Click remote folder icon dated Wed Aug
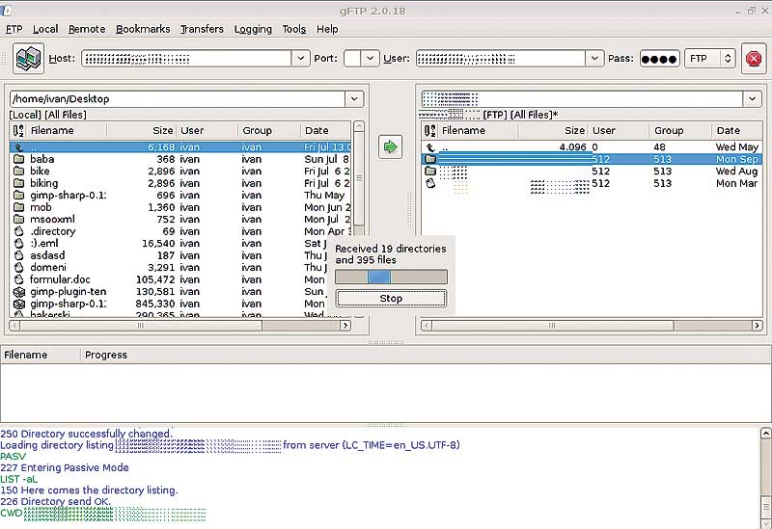This screenshot has height=529, width=772. coord(430,171)
